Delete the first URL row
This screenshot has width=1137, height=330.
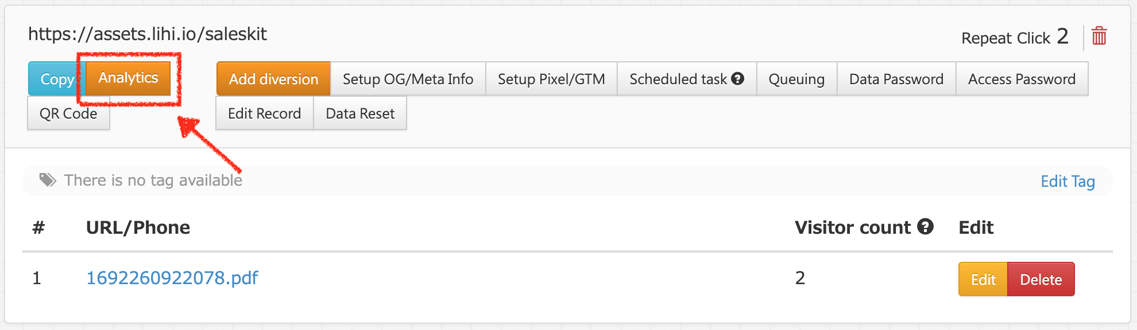pos(1041,279)
